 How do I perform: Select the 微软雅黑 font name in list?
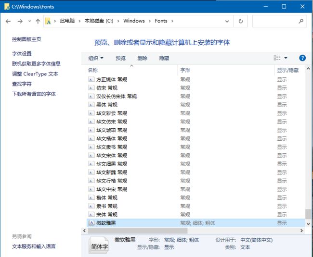[106, 223]
